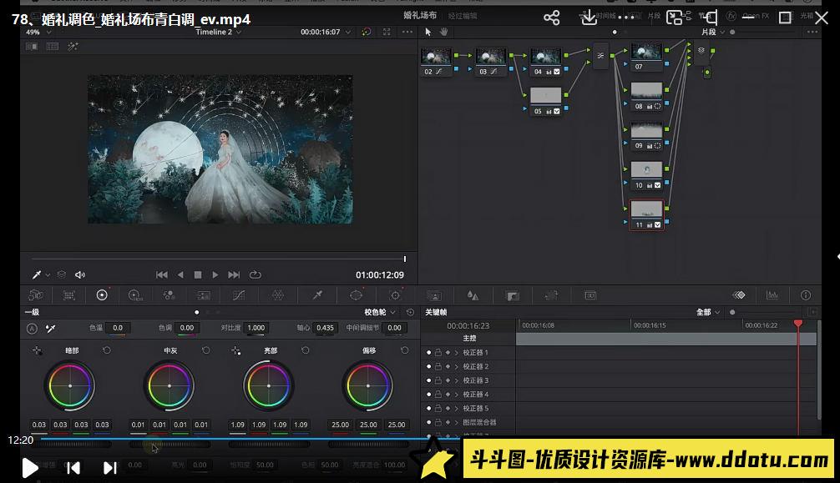This screenshot has height=483, width=840.
Task: Reset the 中灰 color wheel
Action: click(x=205, y=350)
